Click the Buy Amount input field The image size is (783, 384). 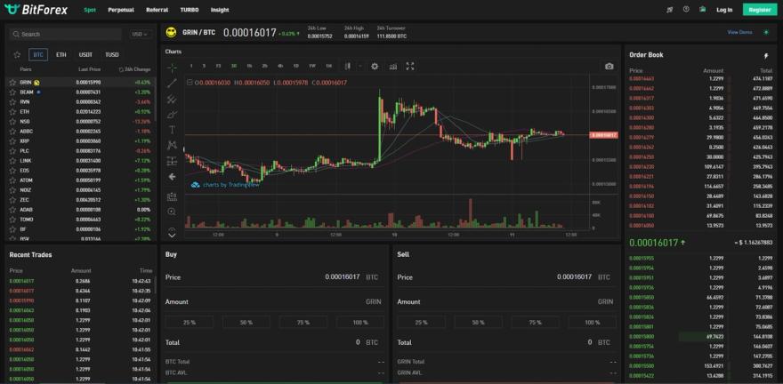[275, 301]
